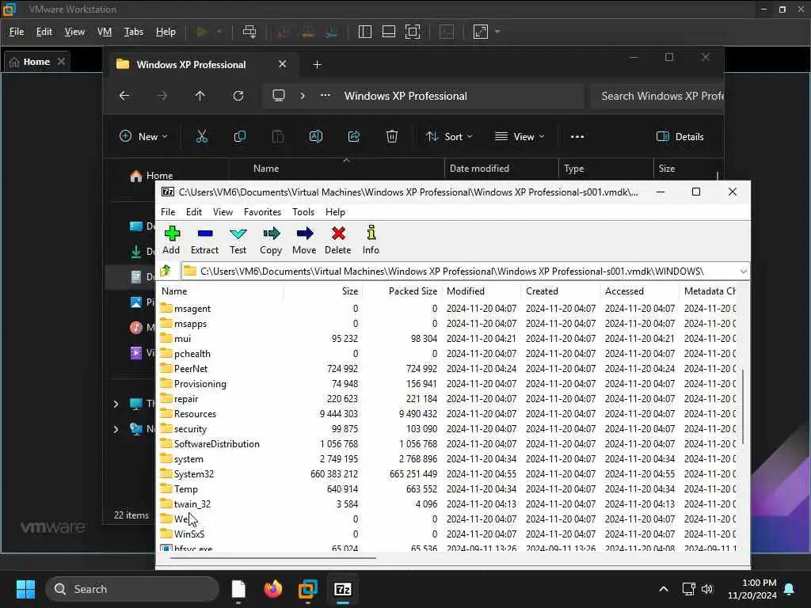The image size is (811, 608).
Task: Enter VMware full screen mode icon
Action: pyautogui.click(x=412, y=32)
